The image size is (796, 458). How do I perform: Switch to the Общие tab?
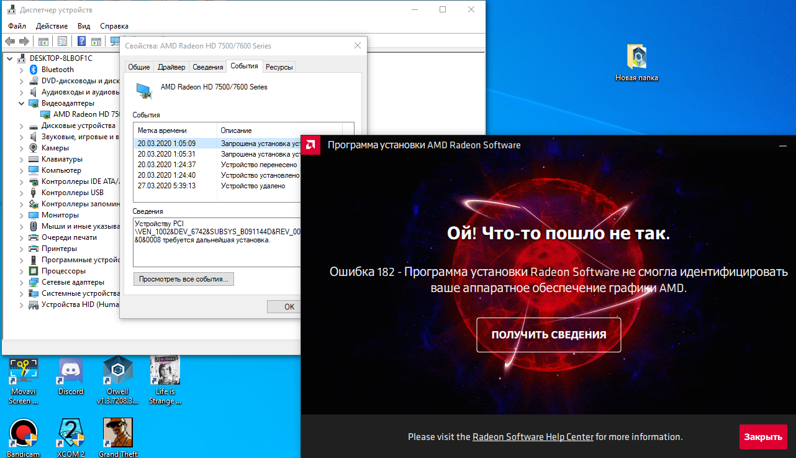138,67
